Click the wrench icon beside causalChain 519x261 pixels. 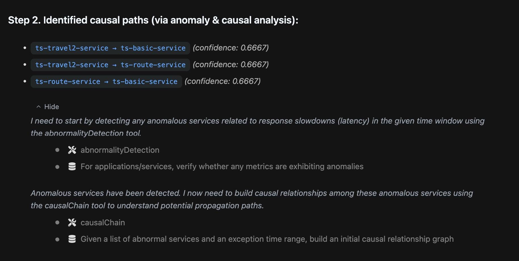click(72, 222)
